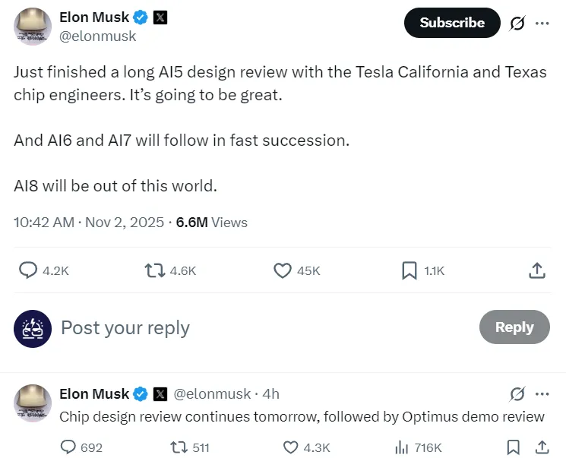Open Grok icon beside Subscribe button

[517, 23]
